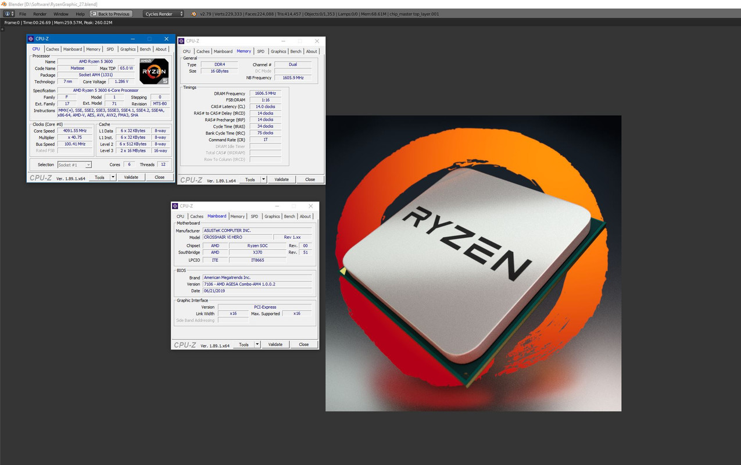Open the Cycles Render engine dropdown
The width and height of the screenshot is (741, 465).
(163, 13)
